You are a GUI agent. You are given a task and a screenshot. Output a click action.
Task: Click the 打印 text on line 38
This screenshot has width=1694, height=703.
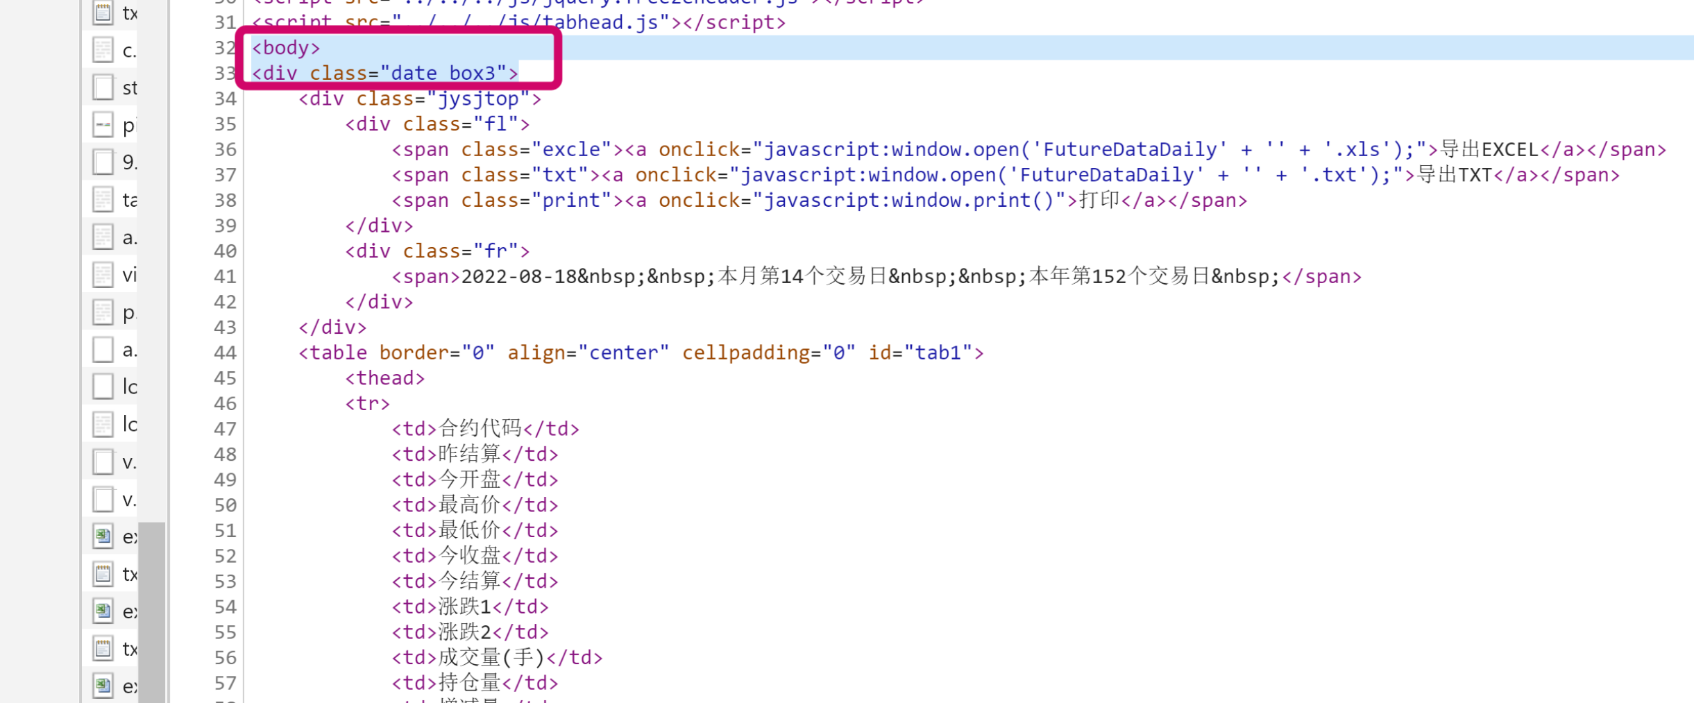point(1099,201)
